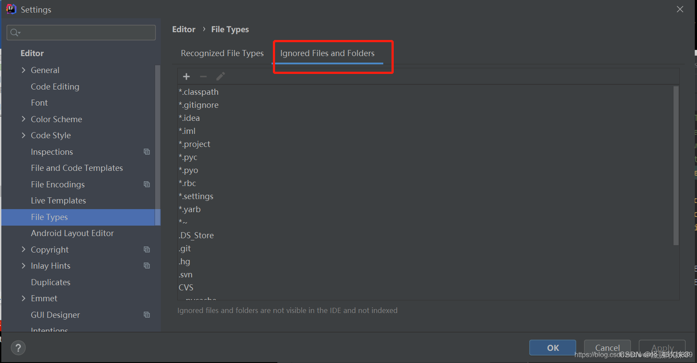Click the plus icon to add ignored pattern

[x=186, y=77]
